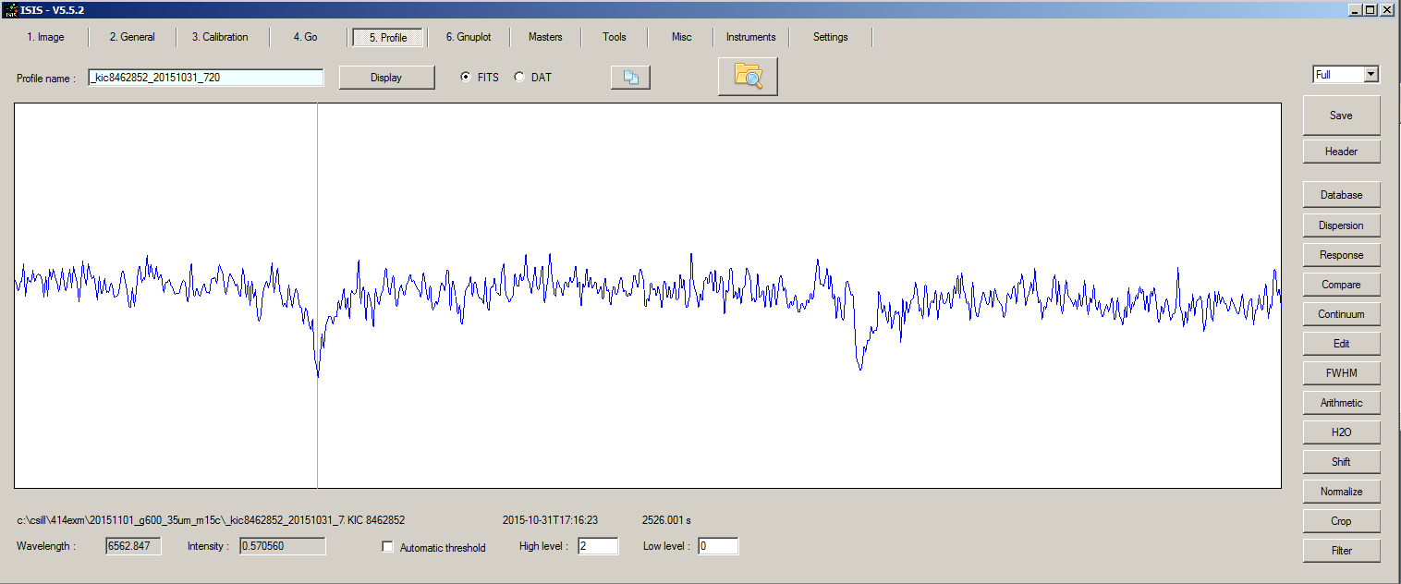The image size is (1401, 584).
Task: Open the 3. Calibration tab
Action: point(220,37)
